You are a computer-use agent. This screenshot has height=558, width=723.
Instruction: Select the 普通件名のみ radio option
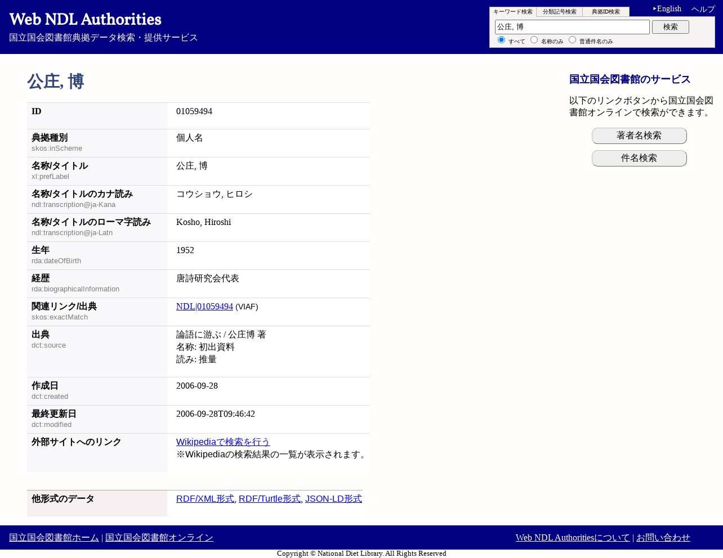point(572,39)
